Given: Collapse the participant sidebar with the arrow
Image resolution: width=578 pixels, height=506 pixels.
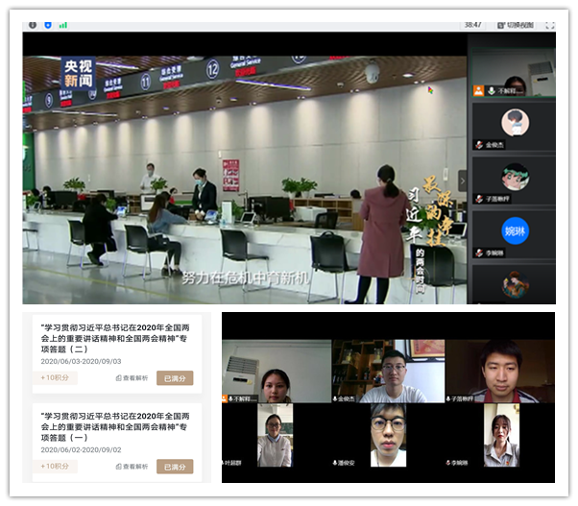Looking at the screenshot, I should (x=462, y=180).
